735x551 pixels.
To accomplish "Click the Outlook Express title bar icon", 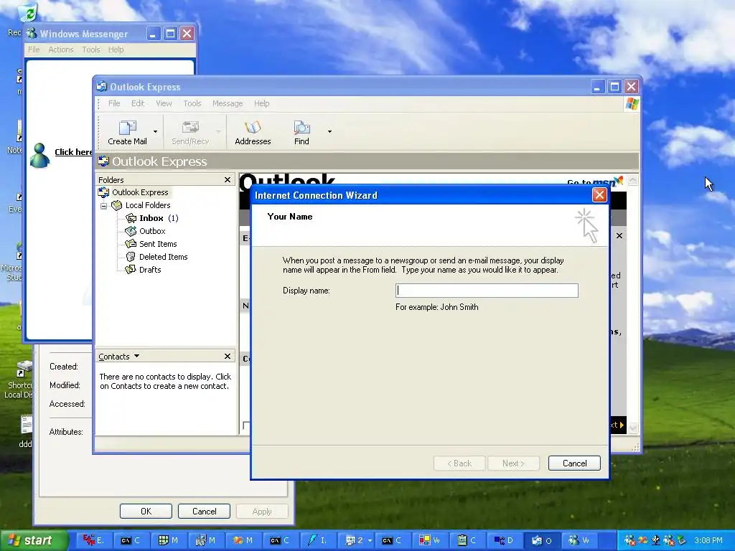I will click(x=102, y=86).
